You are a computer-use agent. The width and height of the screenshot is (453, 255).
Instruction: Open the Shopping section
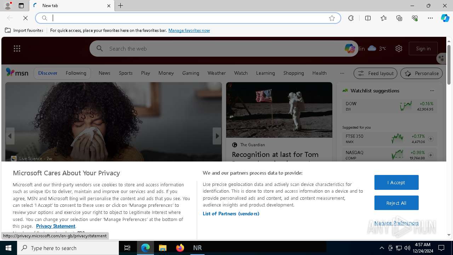(294, 73)
